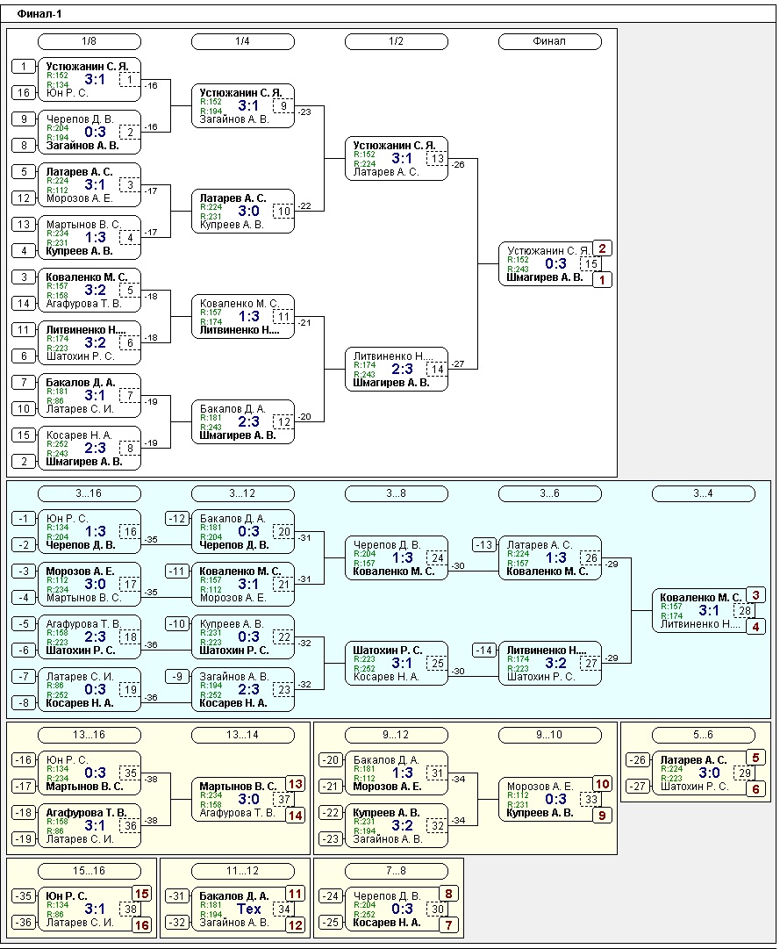The image size is (780, 949).
Task: Open match Купреев vs Шатохин in 3...12
Action: (x=243, y=636)
